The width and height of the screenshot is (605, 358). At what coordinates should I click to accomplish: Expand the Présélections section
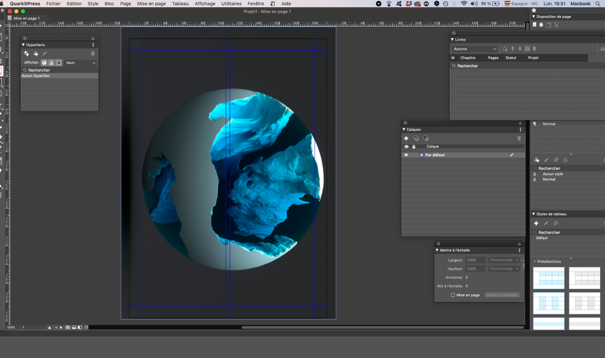pos(535,262)
